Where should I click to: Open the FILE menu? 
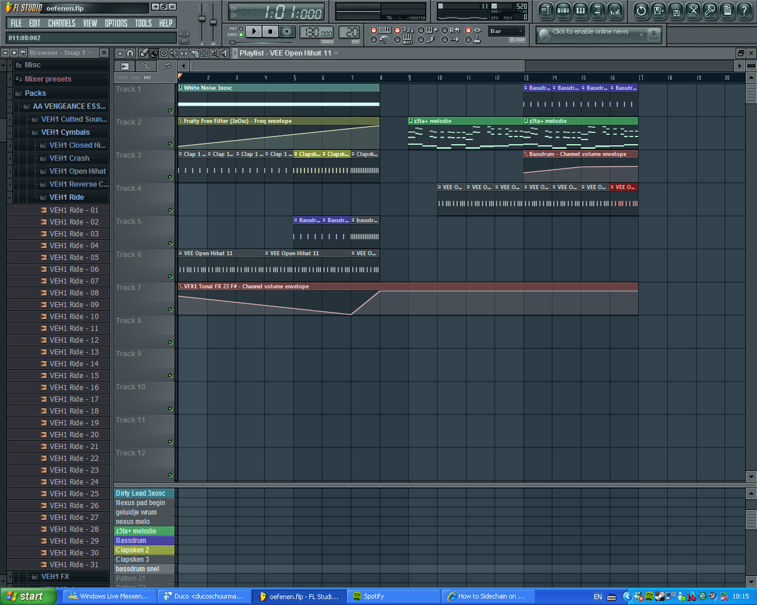[x=16, y=23]
